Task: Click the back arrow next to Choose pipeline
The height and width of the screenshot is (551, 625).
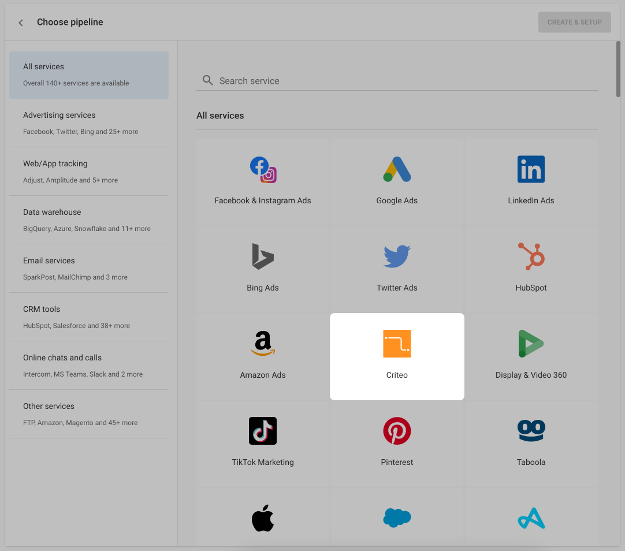Action: pyautogui.click(x=21, y=23)
